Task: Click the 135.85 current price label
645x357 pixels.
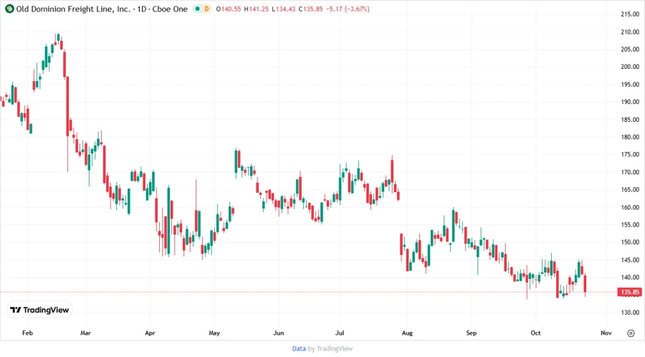Action: pos(630,292)
